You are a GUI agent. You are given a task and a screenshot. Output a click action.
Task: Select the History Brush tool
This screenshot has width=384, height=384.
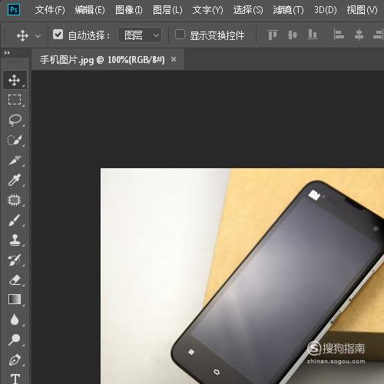[15, 260]
